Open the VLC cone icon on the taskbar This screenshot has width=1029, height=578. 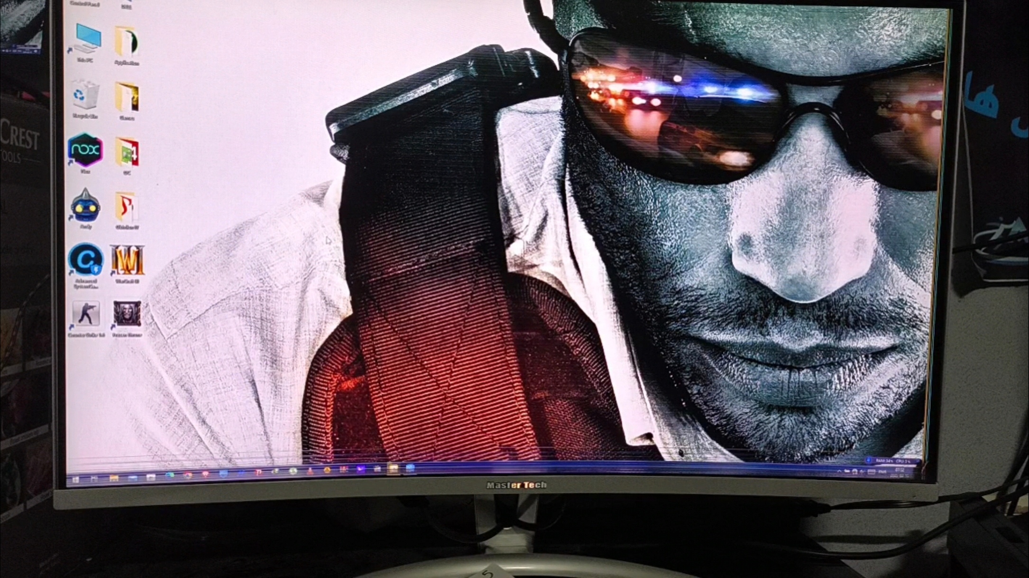(x=310, y=471)
